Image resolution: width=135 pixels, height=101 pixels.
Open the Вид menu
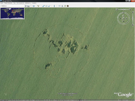pos(15,3)
